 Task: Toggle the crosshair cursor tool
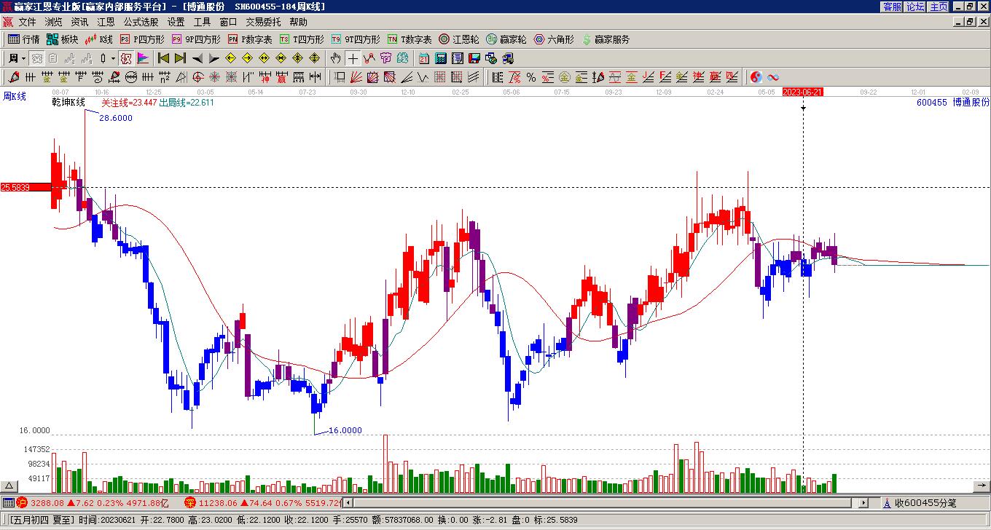pyautogui.click(x=353, y=58)
